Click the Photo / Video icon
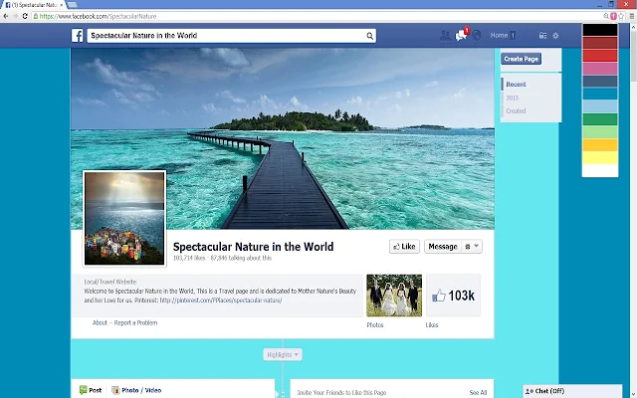Viewport: 637px width, 398px height. tap(115, 390)
